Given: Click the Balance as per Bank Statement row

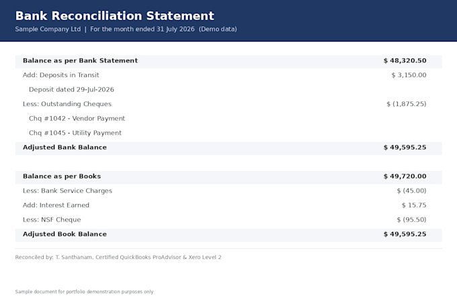Looking at the screenshot, I should [229, 62].
